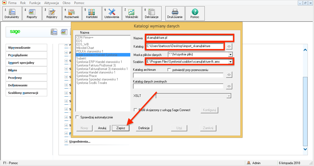The height and width of the screenshot is (166, 314).
Task: Click the Drukowanie printer icon
Action: (175, 13)
